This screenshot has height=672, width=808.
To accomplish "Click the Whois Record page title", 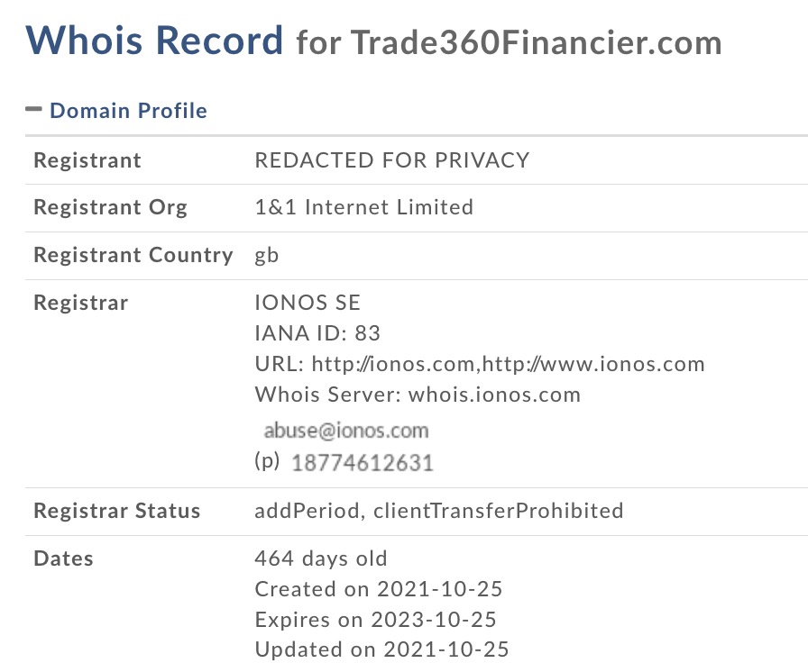I will coord(154,41).
